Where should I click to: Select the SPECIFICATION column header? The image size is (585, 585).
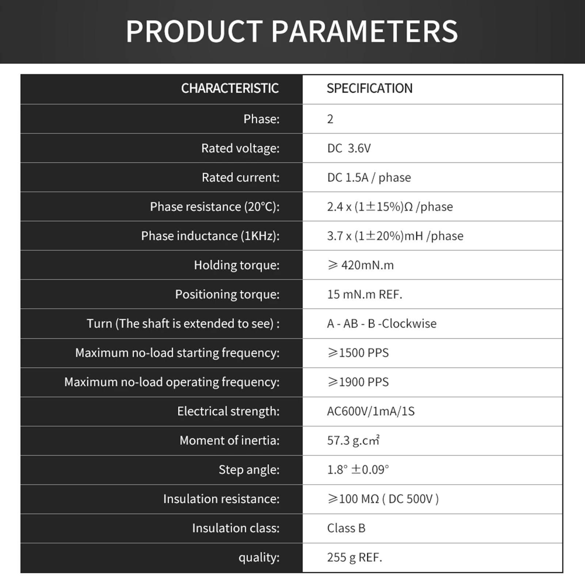click(369, 88)
